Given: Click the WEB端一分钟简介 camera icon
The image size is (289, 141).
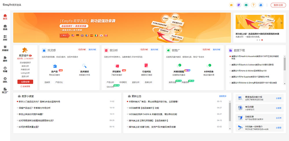Looking at the screenshot, I should [x=240, y=127].
